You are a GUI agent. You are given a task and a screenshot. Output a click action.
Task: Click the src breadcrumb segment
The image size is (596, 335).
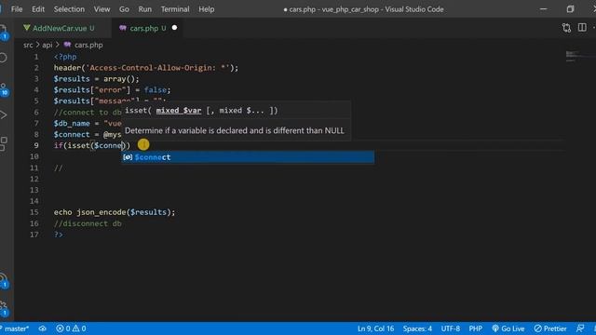click(x=28, y=45)
